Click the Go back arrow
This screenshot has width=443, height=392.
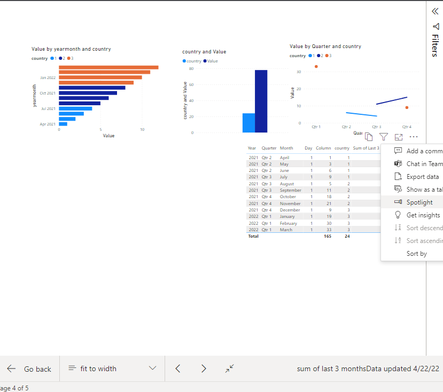[11, 369]
